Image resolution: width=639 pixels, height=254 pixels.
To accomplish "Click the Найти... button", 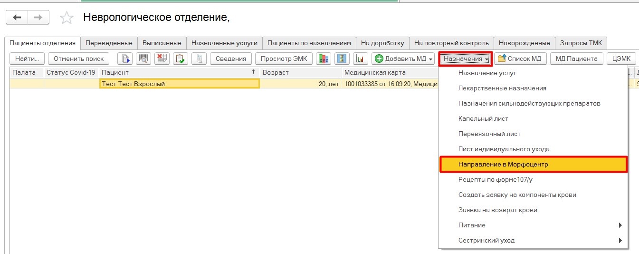I will point(27,59).
